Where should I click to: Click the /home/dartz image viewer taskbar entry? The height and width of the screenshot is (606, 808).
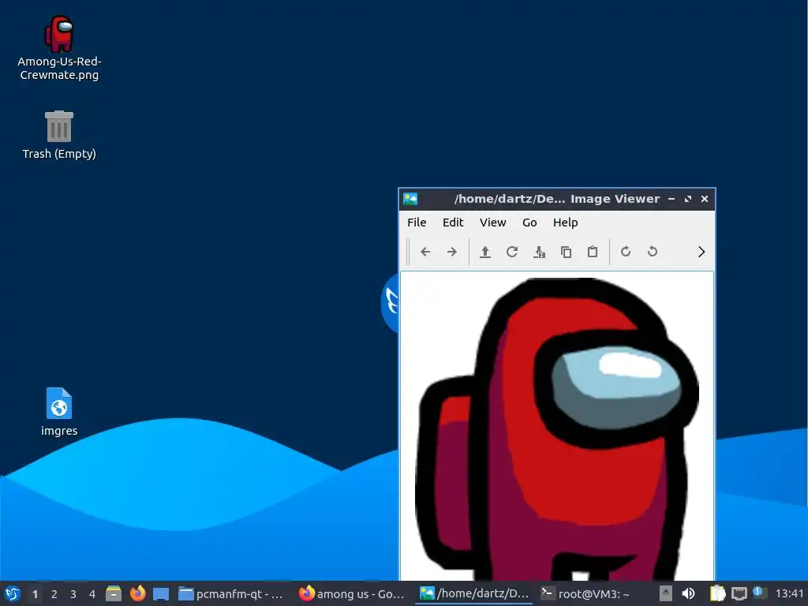(474, 594)
